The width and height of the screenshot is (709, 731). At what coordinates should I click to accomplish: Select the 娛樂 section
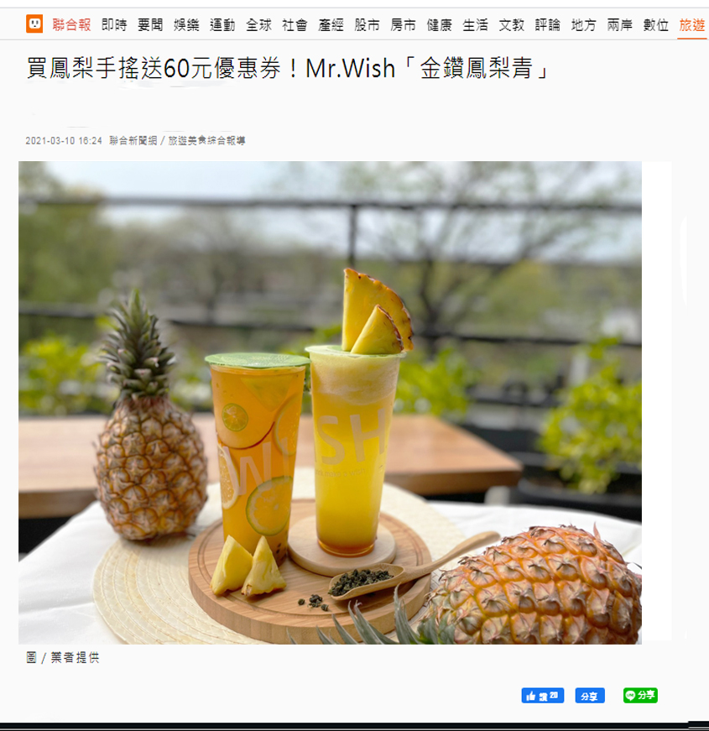186,24
